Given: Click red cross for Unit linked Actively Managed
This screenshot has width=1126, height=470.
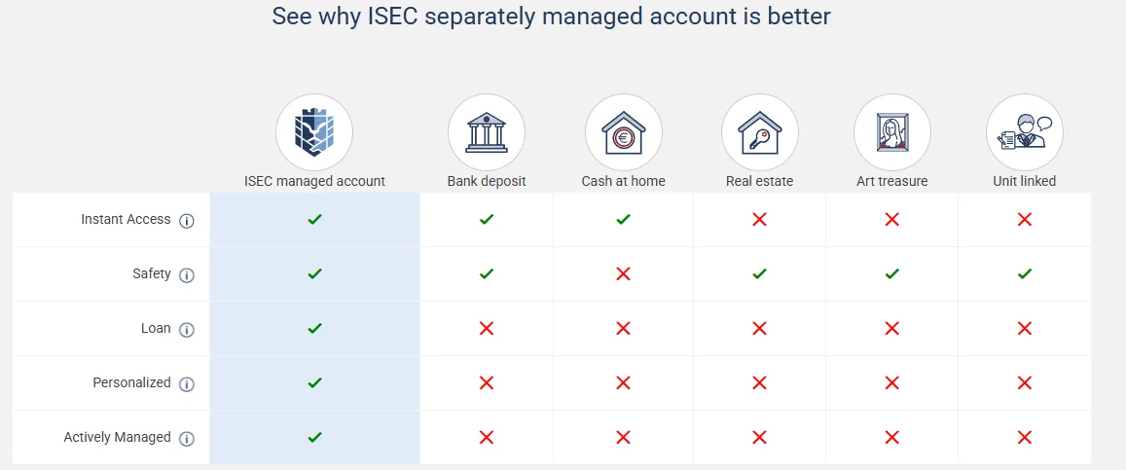Looking at the screenshot, I should (1025, 437).
